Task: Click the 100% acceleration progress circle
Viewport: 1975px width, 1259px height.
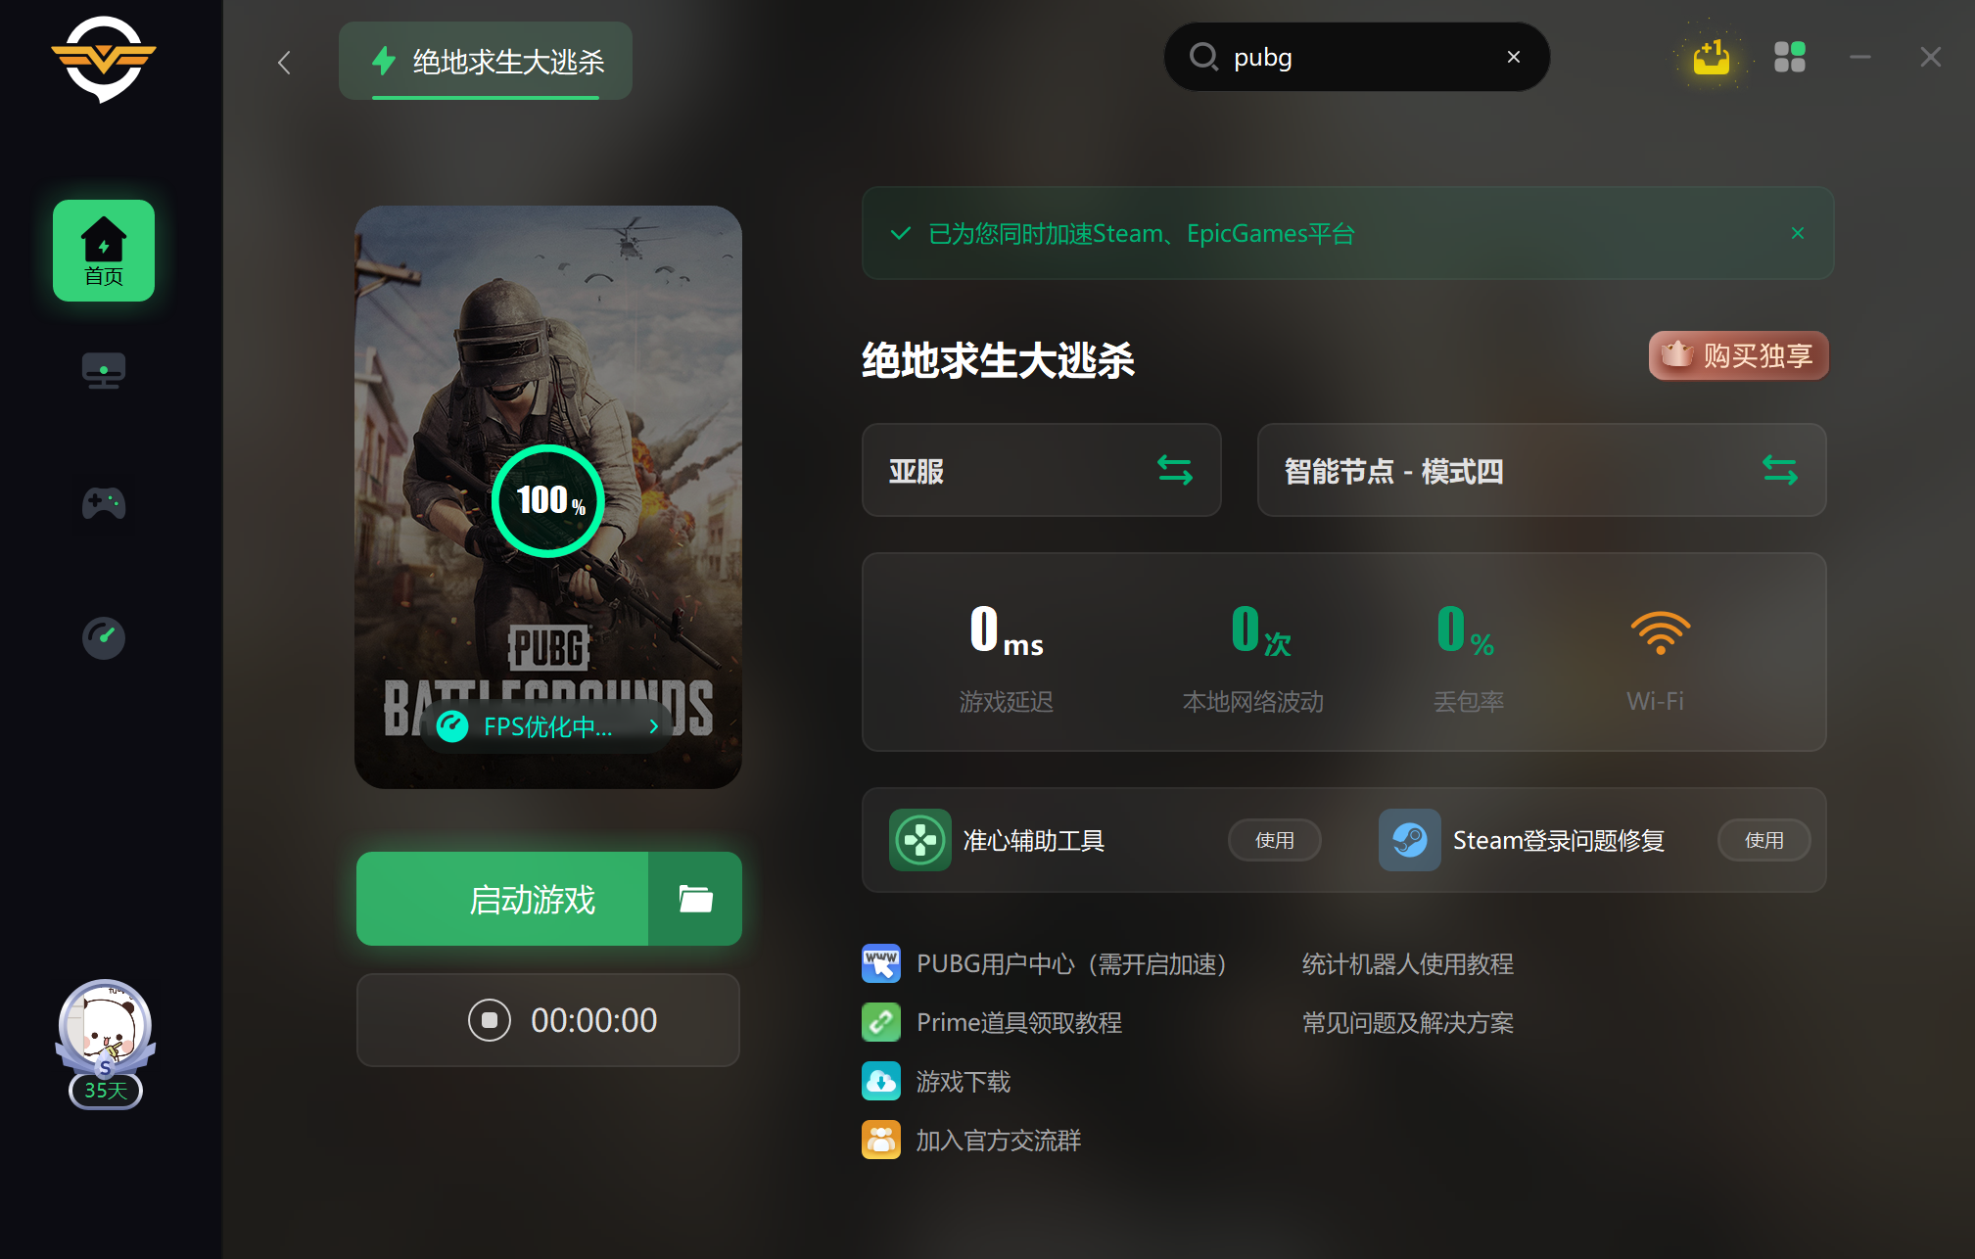Action: pyautogui.click(x=547, y=500)
